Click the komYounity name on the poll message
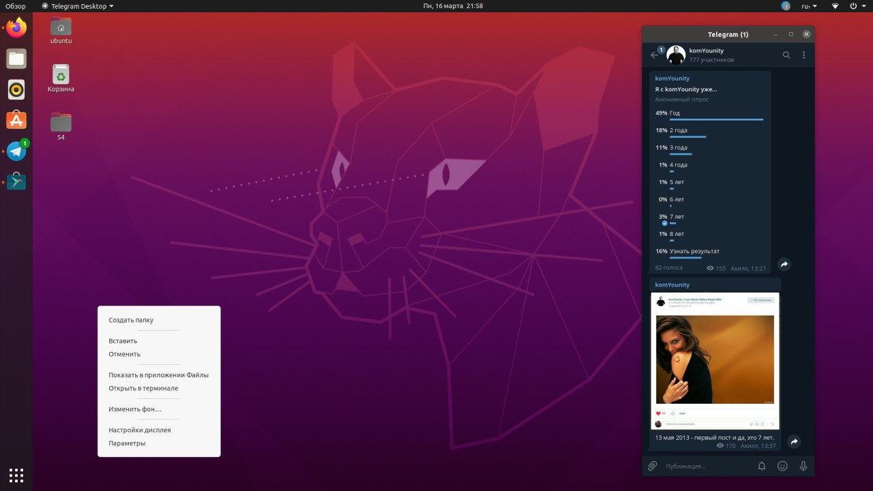 pos(672,78)
